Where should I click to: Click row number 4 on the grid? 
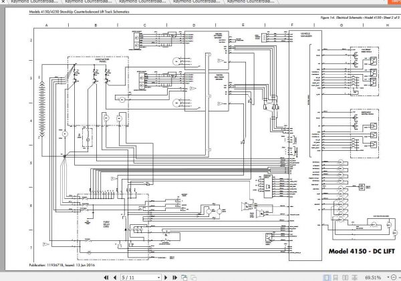(31, 121)
